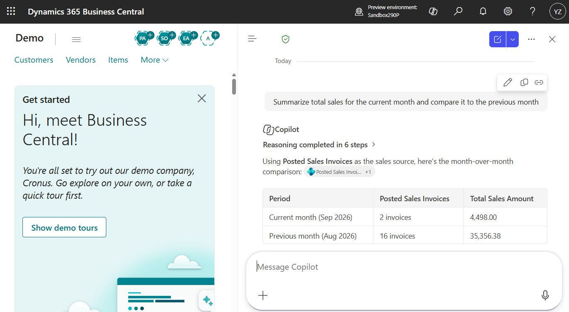Click the Copilot logo above response
The image size is (569, 312).
tap(268, 129)
